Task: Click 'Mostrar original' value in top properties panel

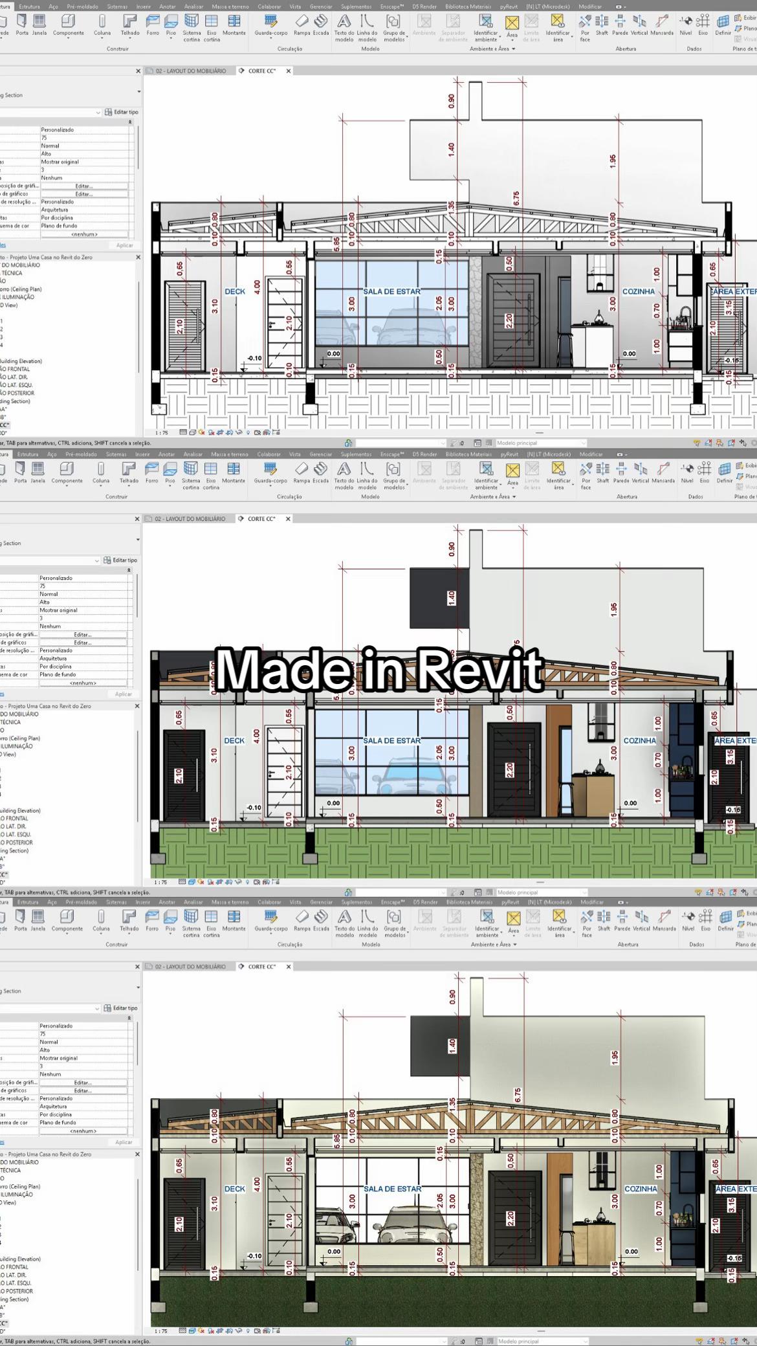Action: point(60,162)
